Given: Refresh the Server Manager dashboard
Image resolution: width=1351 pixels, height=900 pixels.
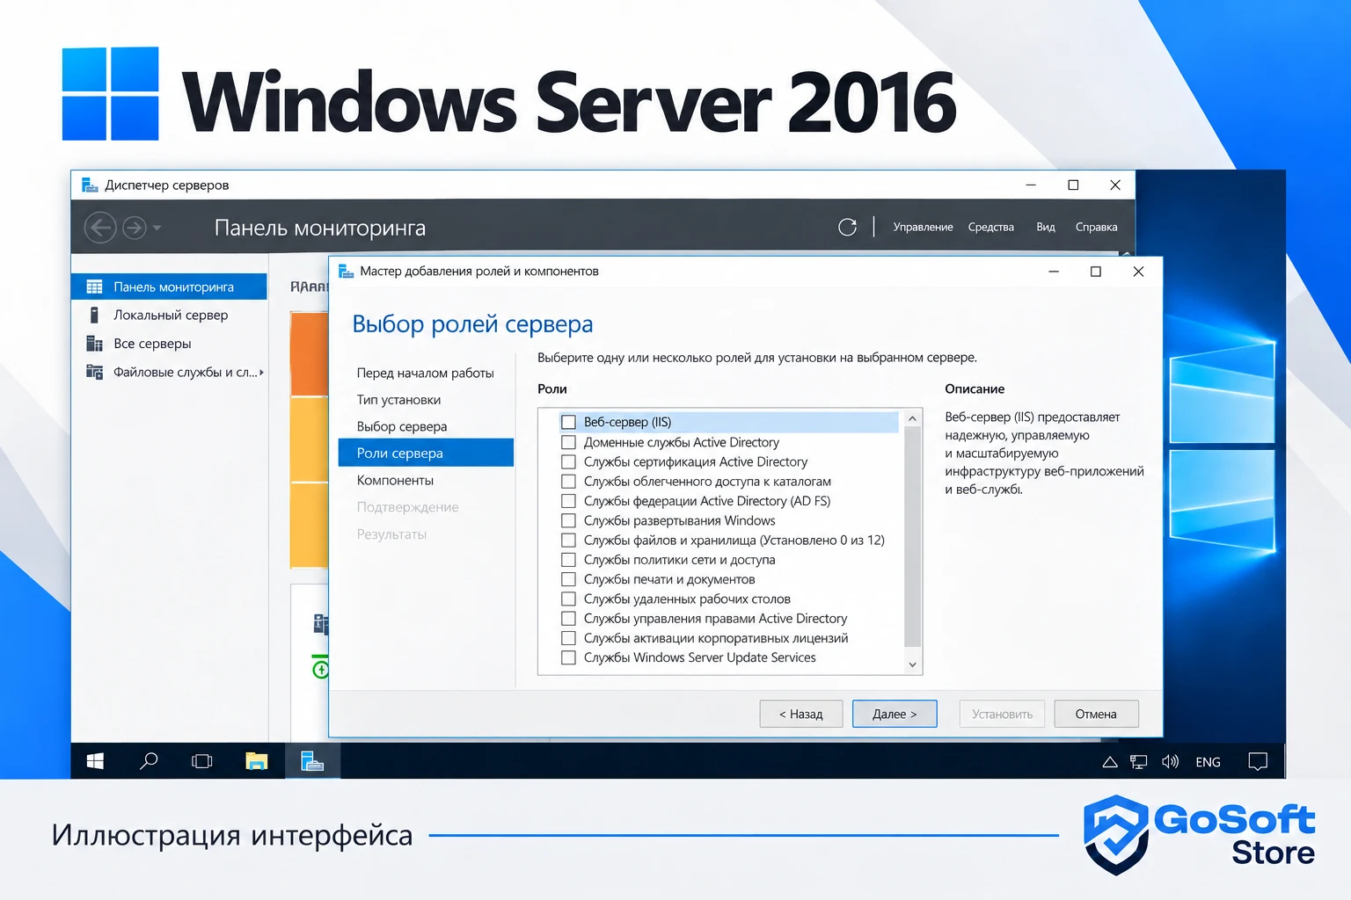Looking at the screenshot, I should click(847, 227).
